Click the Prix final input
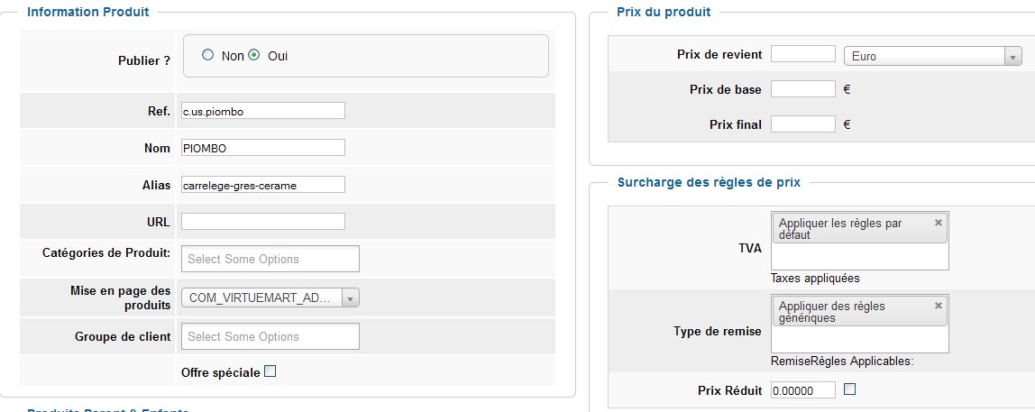The image size is (1035, 412). pyautogui.click(x=803, y=124)
